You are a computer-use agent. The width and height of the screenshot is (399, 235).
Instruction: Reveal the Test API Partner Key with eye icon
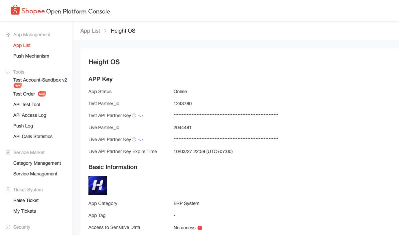(x=141, y=116)
